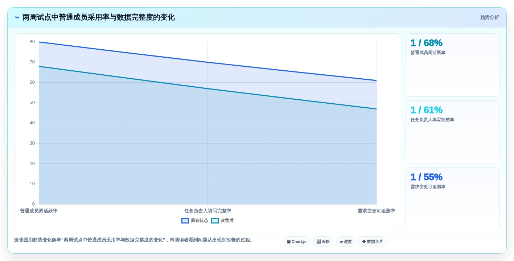Click the 改善后 legend label
514x261 pixels.
pos(227,221)
